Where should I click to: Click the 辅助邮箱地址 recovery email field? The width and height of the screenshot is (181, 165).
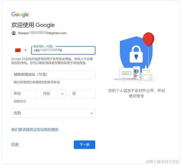[x=53, y=75]
